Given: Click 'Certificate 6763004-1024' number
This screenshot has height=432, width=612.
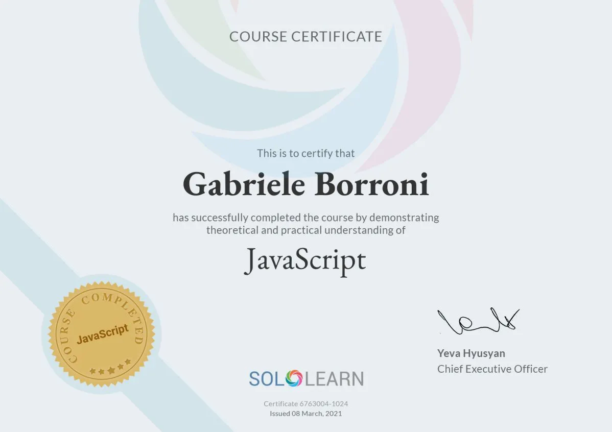Looking at the screenshot, I should [305, 403].
